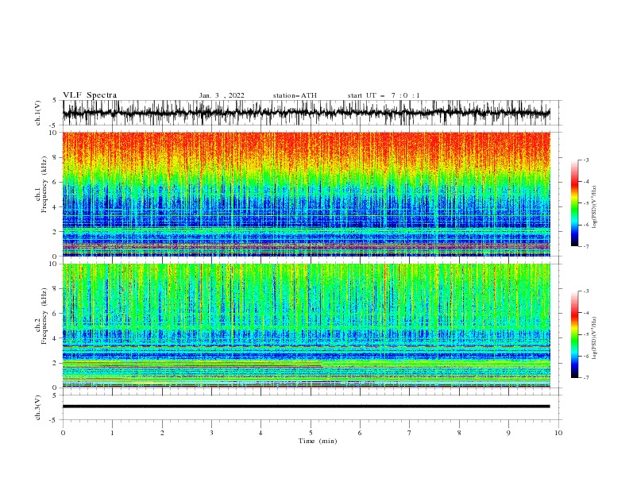The width and height of the screenshot is (629, 486).
Task: Click the ch.1 voltage waveform trace
Action: click(306, 113)
